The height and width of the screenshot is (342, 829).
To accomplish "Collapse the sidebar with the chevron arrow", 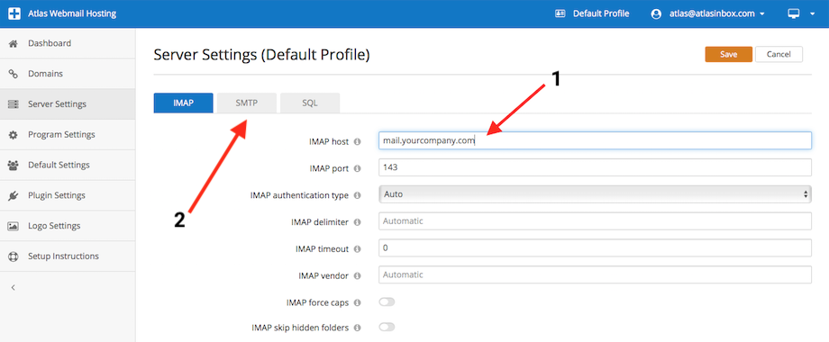I will click(x=14, y=288).
